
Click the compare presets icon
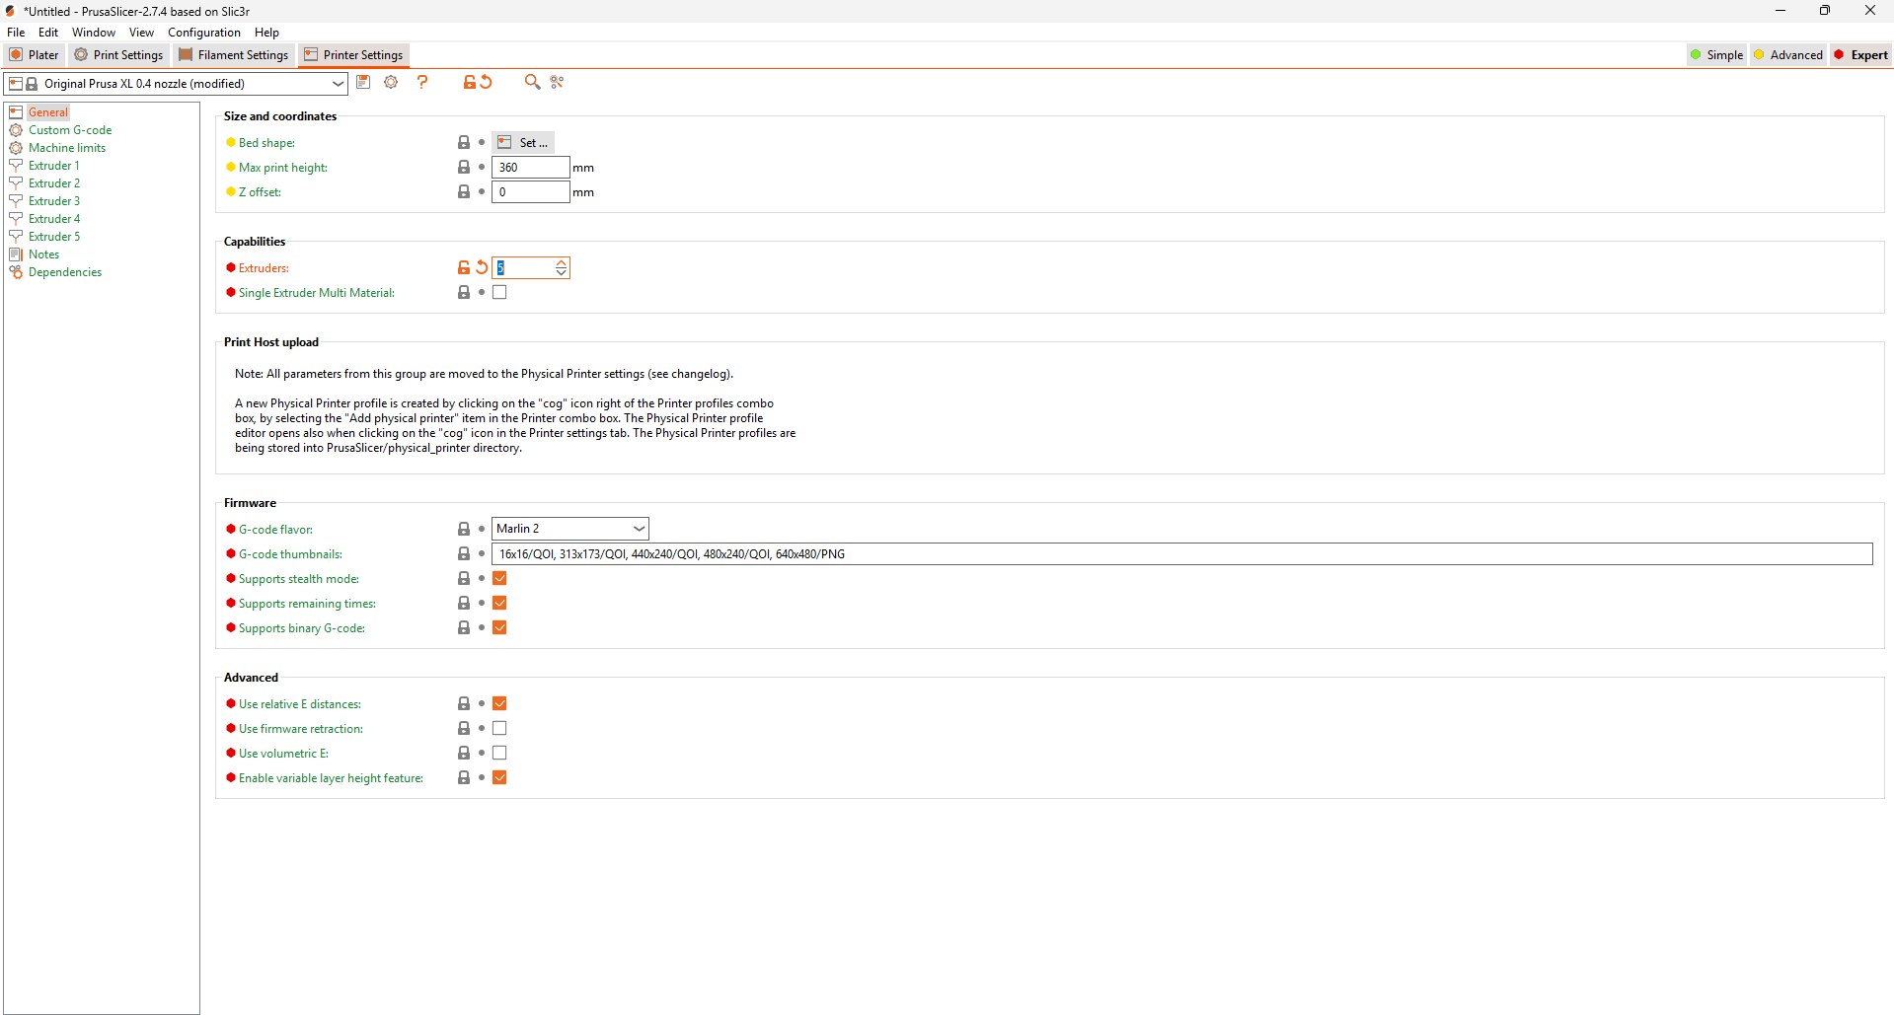(x=558, y=83)
